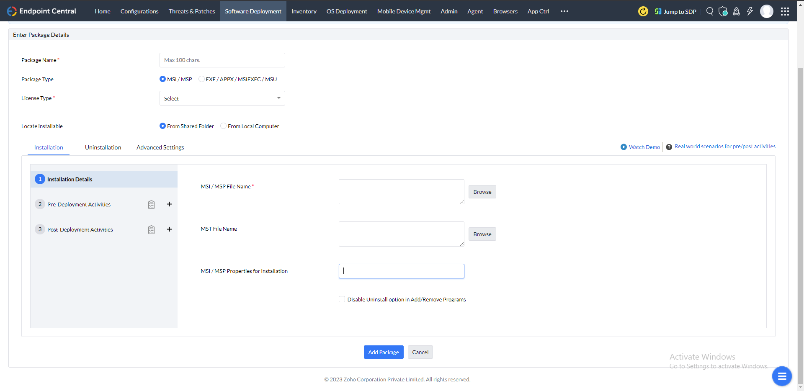
Task: Click the lightning quick-actions icon
Action: click(x=750, y=11)
